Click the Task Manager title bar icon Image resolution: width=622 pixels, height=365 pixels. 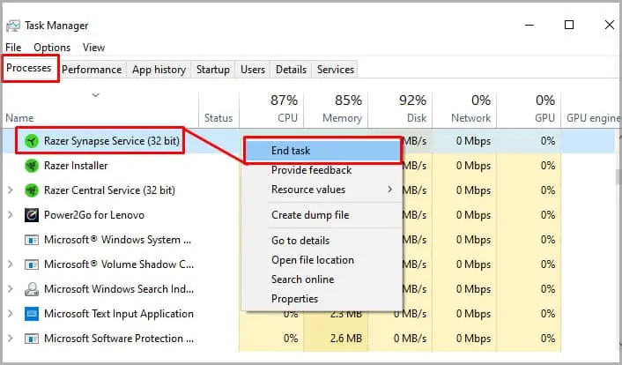pos(13,26)
